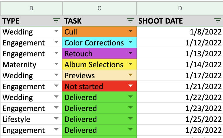Expand Maternity type dropdown arrow
Screen dimensions: 223x138
point(56,64)
